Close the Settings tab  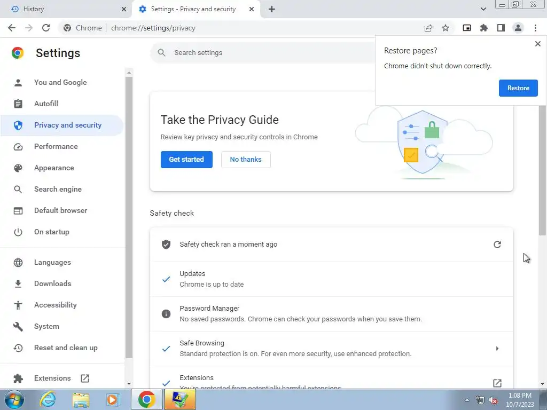[x=252, y=9]
